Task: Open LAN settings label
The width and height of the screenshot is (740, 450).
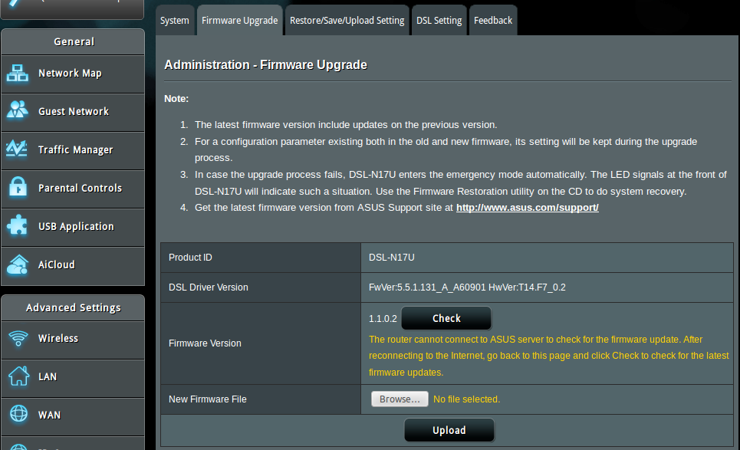Action: click(48, 377)
